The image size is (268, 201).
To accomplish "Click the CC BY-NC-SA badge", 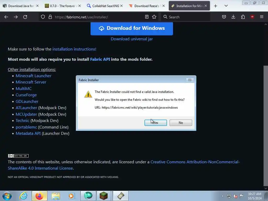I will [18, 156].
